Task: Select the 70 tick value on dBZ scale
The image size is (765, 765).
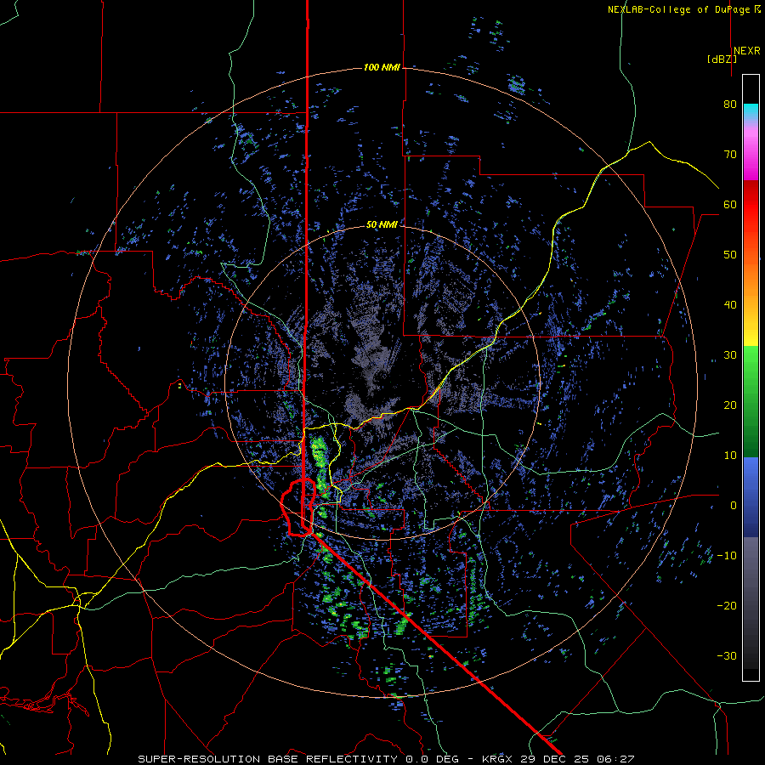Action: [730, 155]
